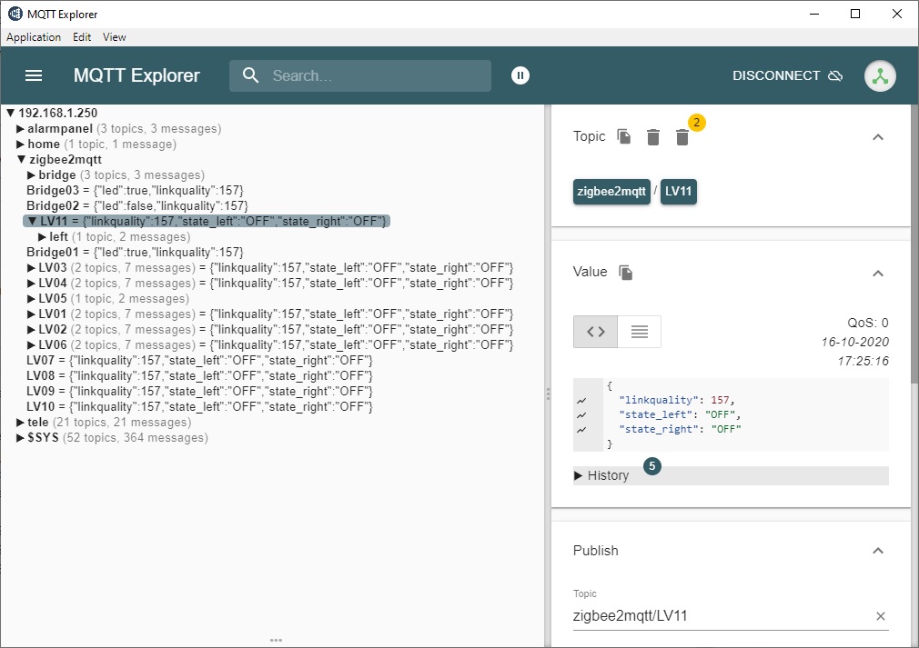Select the zigbee2mqtt breadcrumb chip
Image resolution: width=919 pixels, height=648 pixels.
point(611,192)
